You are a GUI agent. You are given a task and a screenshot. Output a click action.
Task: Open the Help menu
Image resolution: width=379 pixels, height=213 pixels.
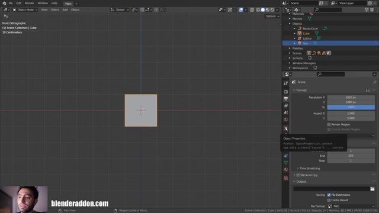[54, 4]
